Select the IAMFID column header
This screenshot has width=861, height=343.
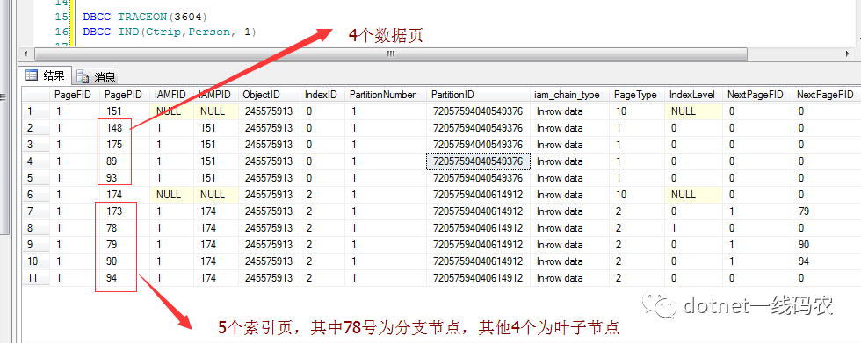[170, 95]
